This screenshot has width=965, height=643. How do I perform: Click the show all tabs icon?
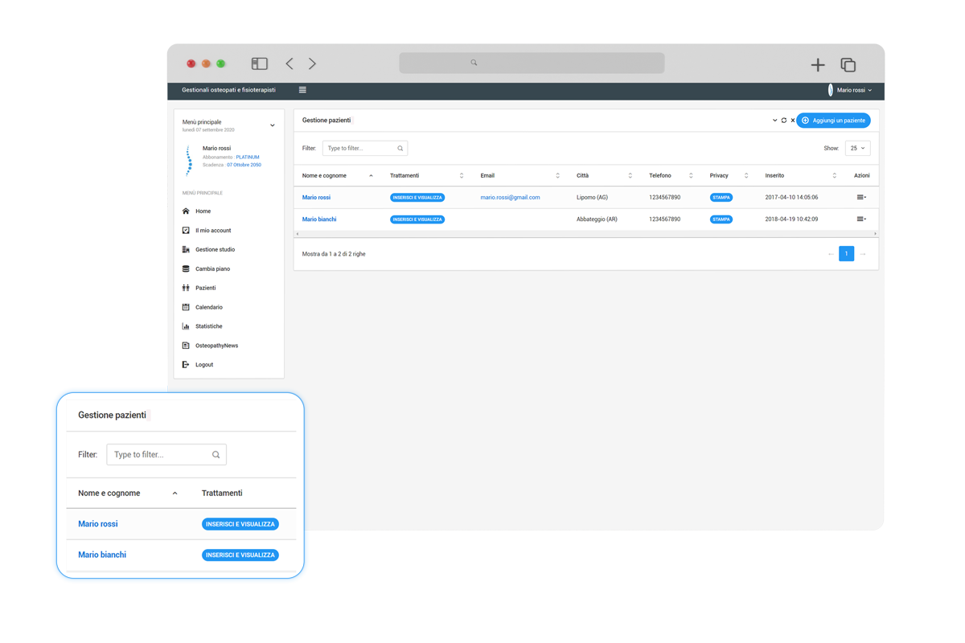[848, 65]
